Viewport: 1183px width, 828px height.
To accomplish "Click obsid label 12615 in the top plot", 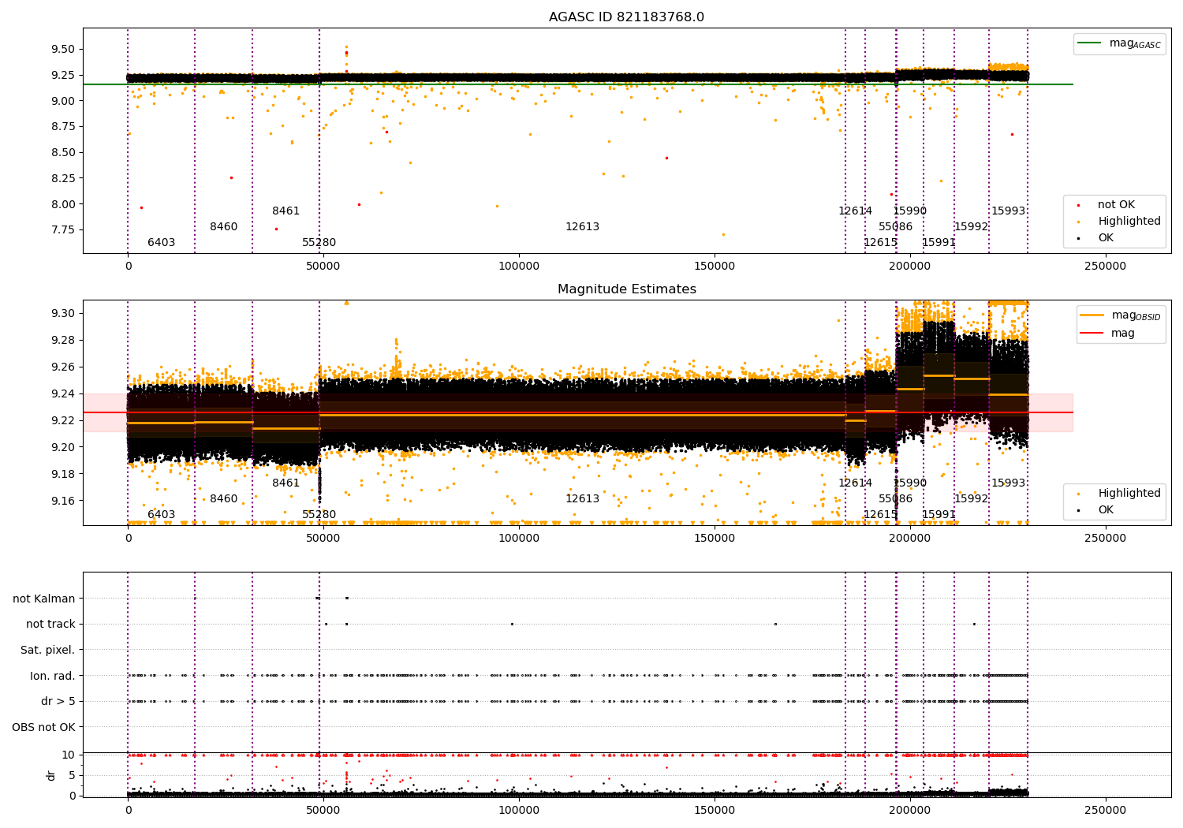I will tap(880, 243).
